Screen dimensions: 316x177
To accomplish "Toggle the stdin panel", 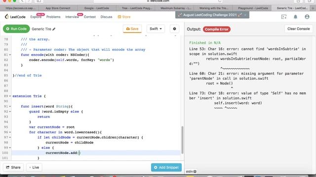I will (191, 172).
